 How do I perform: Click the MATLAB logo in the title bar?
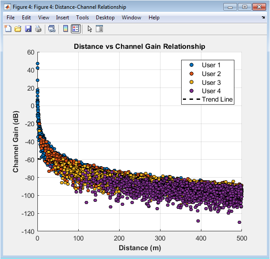(x=7, y=7)
